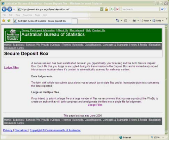Click the Internet zone globe icon
Screen dimensions: 169x141
[121, 137]
